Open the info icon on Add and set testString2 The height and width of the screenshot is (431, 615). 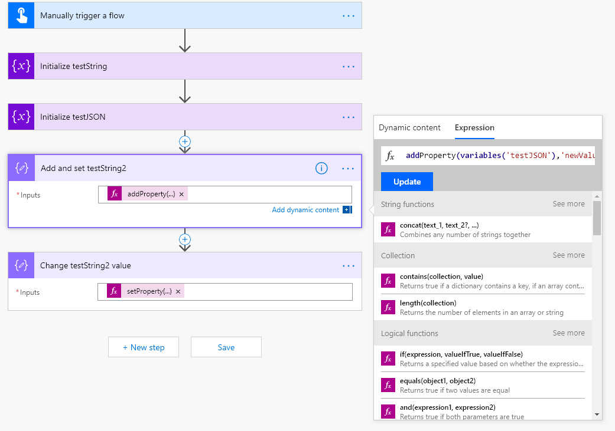click(x=321, y=168)
